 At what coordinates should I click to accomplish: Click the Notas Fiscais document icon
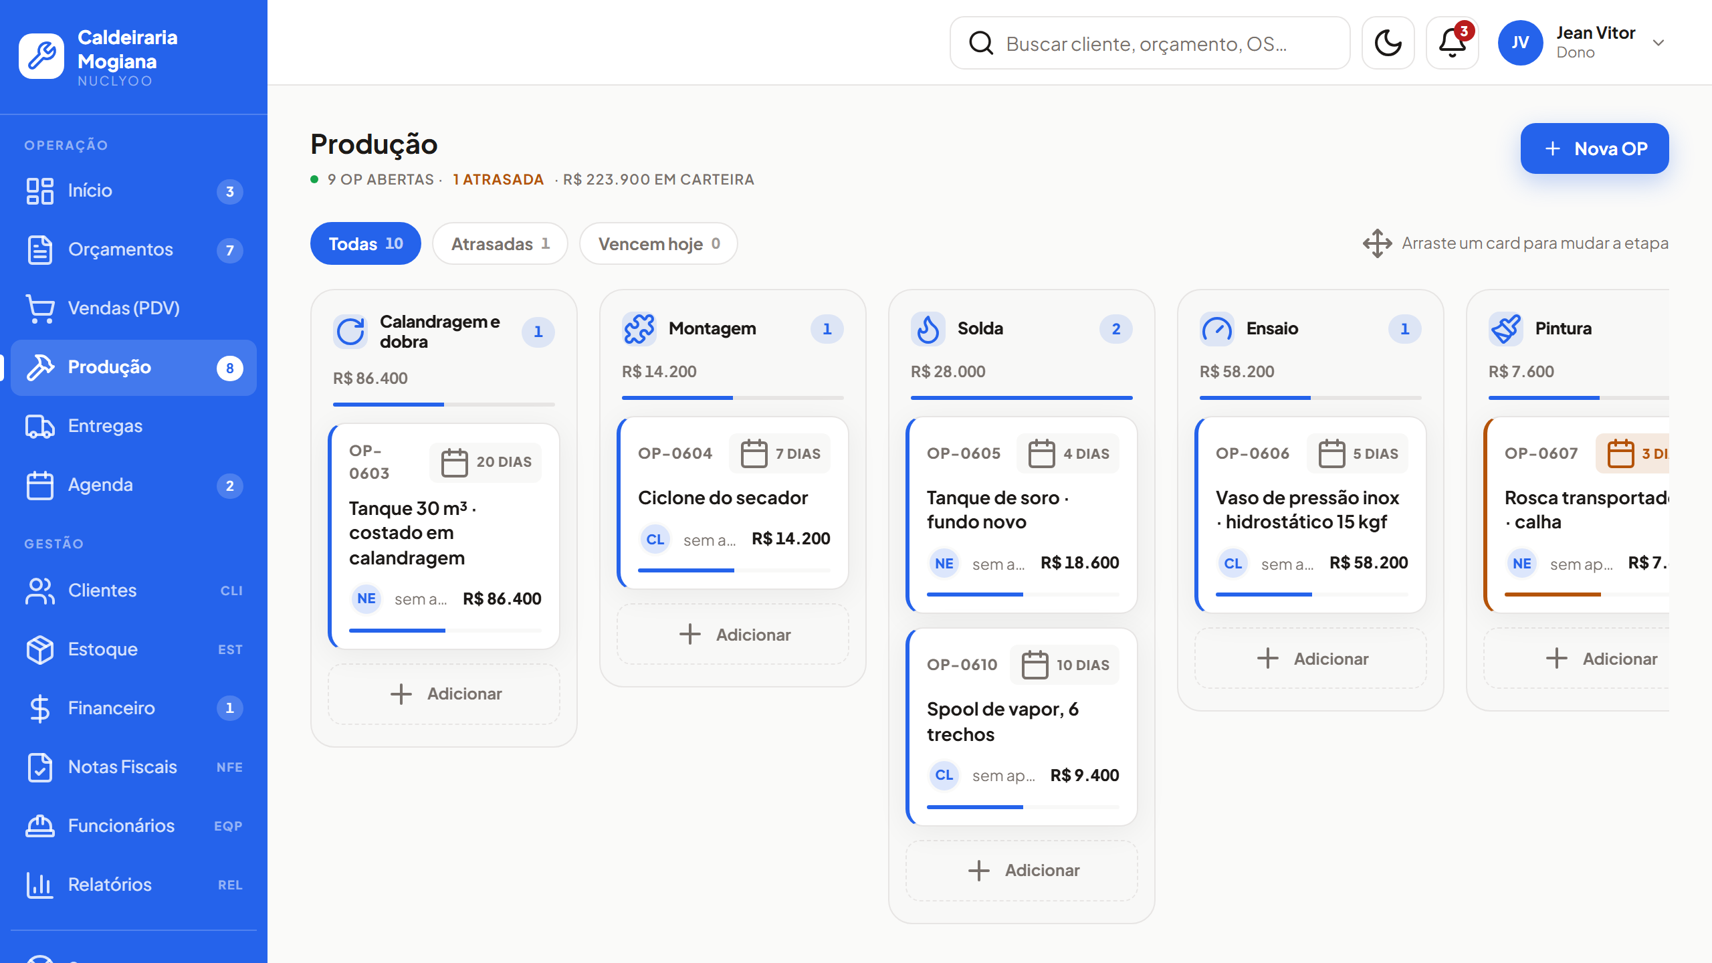[40, 767]
